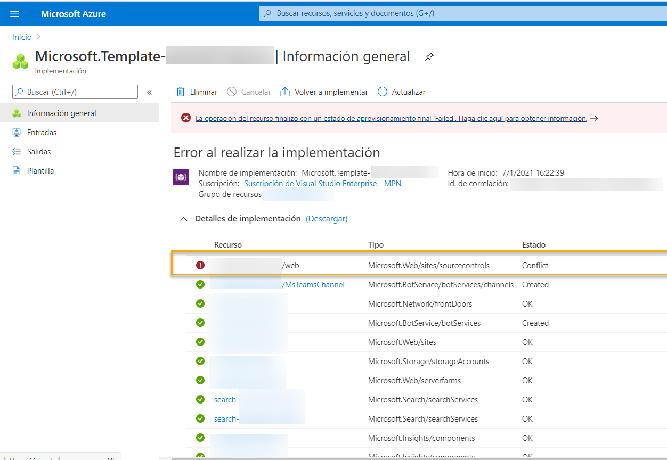Screen dimensions: 667x460
Task: Click Microsoft.Storage/storageAccounts type cell
Action: [428, 362]
